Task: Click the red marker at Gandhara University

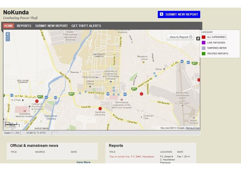Action: (100, 109)
